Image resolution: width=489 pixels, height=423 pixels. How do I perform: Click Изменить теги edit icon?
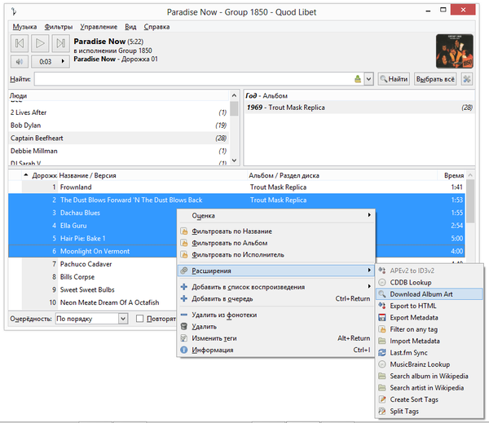184,338
